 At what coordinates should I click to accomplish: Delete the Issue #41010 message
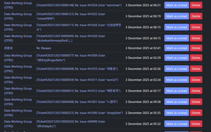point(196,69)
